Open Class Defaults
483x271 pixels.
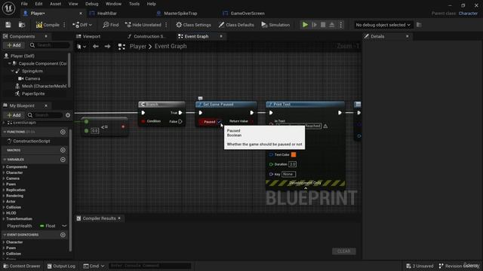pyautogui.click(x=236, y=25)
